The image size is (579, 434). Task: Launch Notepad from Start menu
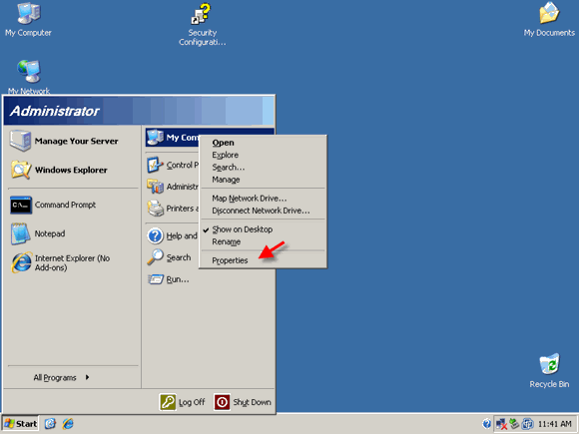click(x=72, y=233)
